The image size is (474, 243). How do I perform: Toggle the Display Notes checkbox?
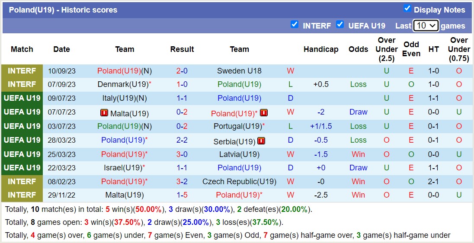407,8
